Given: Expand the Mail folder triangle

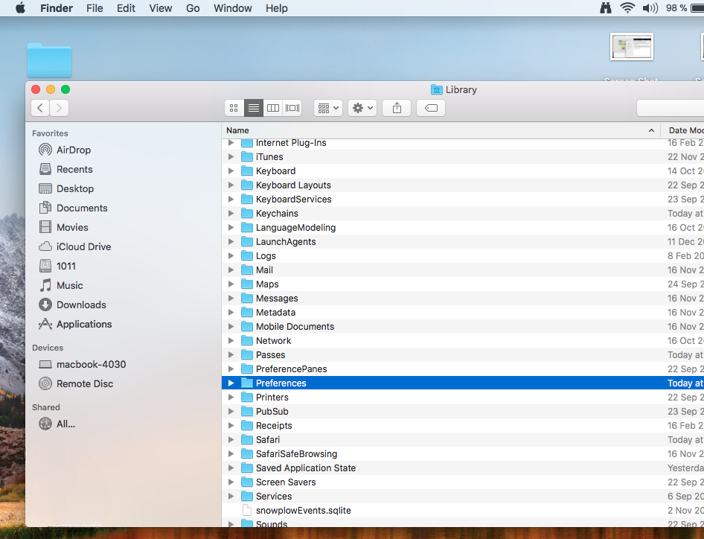Looking at the screenshot, I should 231,270.
